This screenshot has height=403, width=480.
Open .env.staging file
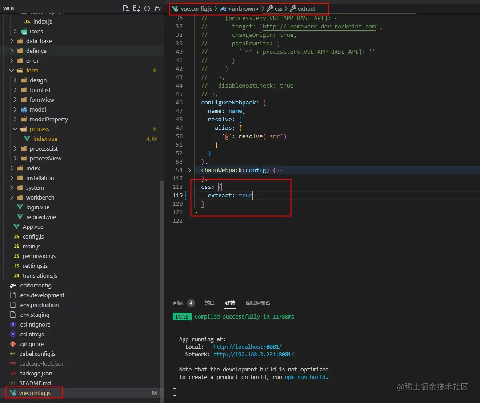click(34, 315)
